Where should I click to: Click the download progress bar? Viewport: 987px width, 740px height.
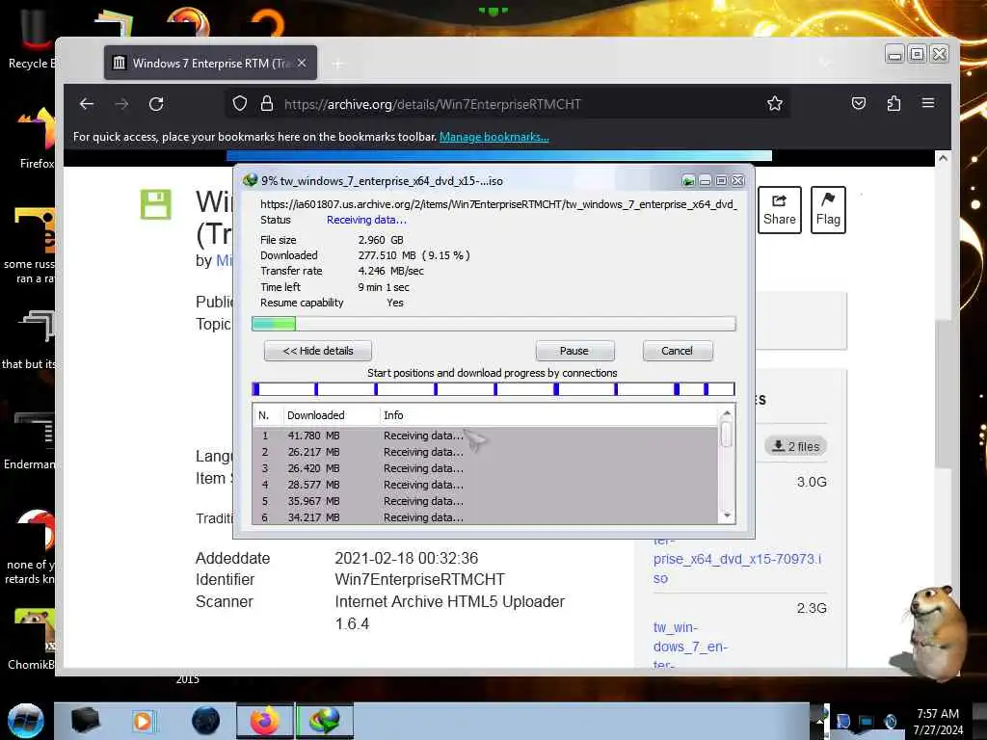tap(493, 324)
